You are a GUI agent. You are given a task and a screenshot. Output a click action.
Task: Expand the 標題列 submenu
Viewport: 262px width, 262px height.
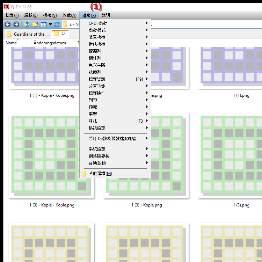(x=115, y=51)
